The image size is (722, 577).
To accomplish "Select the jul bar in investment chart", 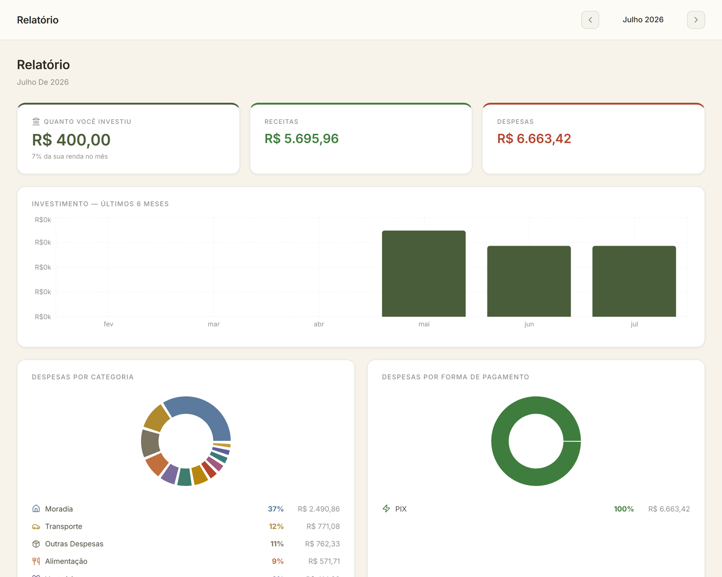I will pos(634,281).
